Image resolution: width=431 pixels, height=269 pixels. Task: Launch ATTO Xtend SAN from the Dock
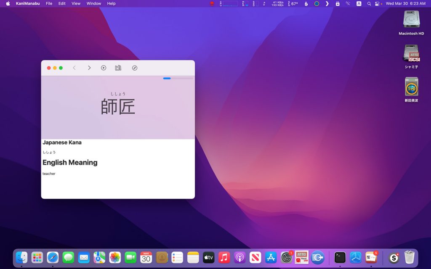[x=302, y=258]
